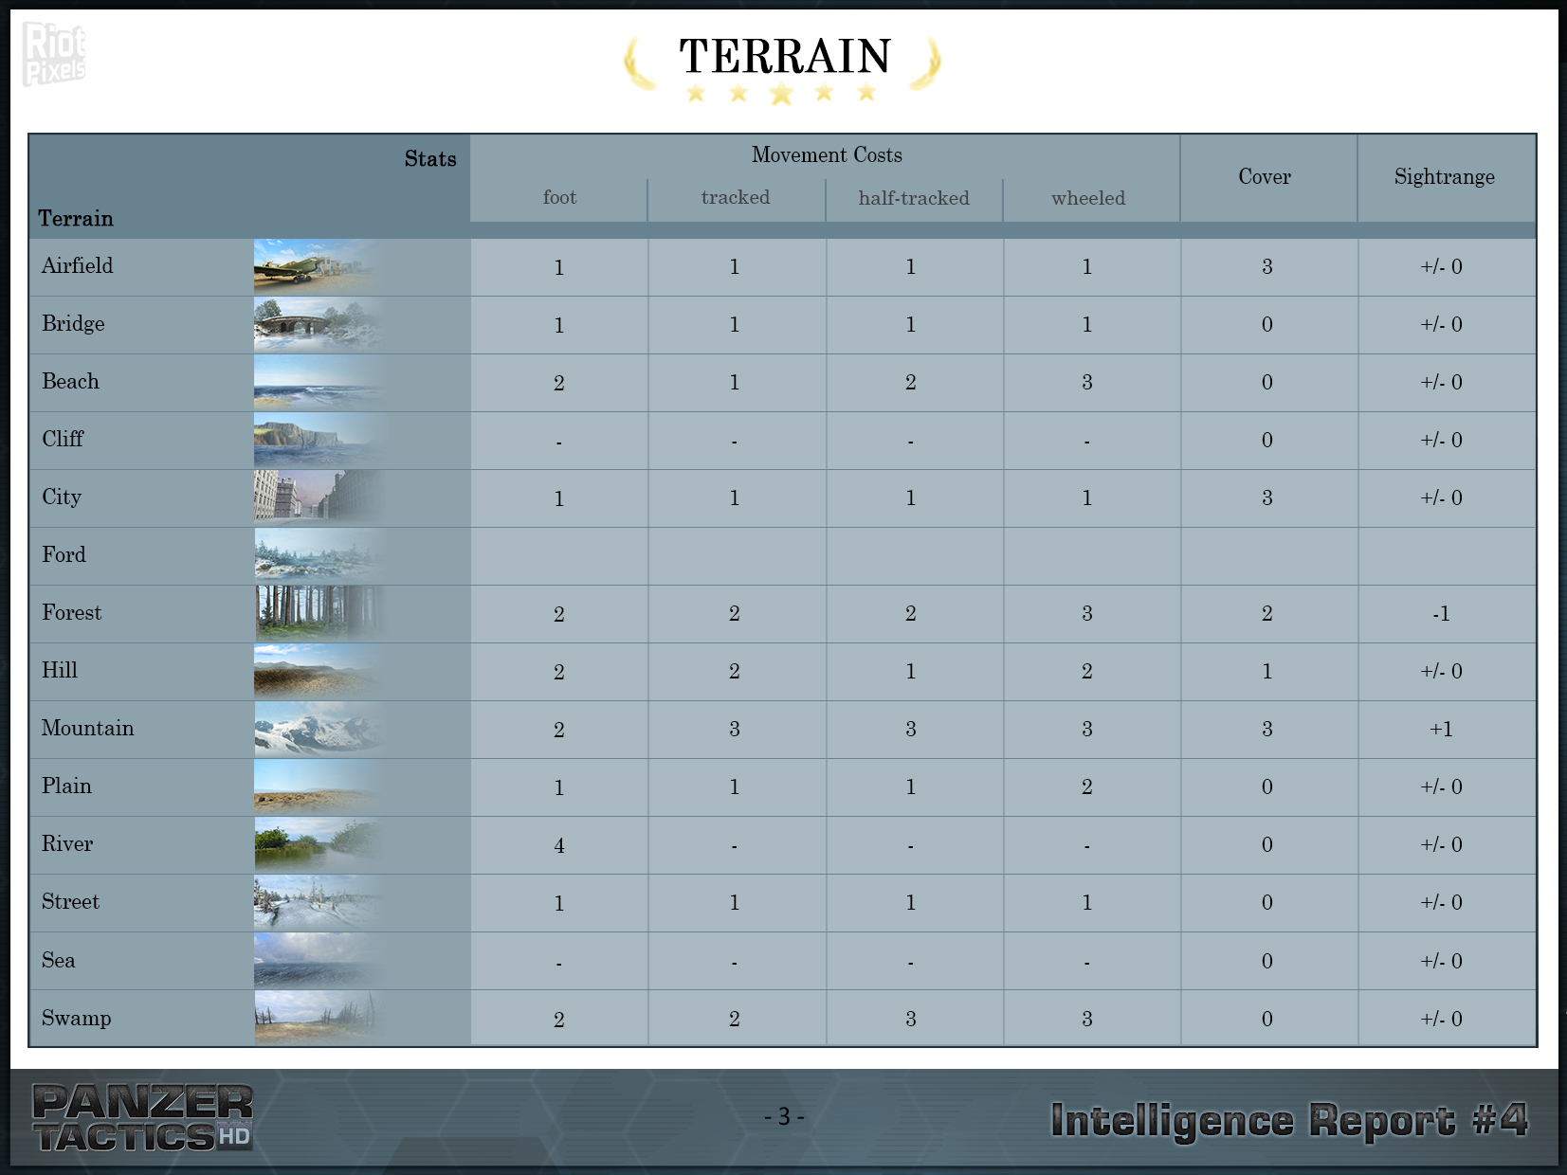The height and width of the screenshot is (1175, 1567).
Task: Click the half-tracked sub-column header
Action: pyautogui.click(x=914, y=198)
